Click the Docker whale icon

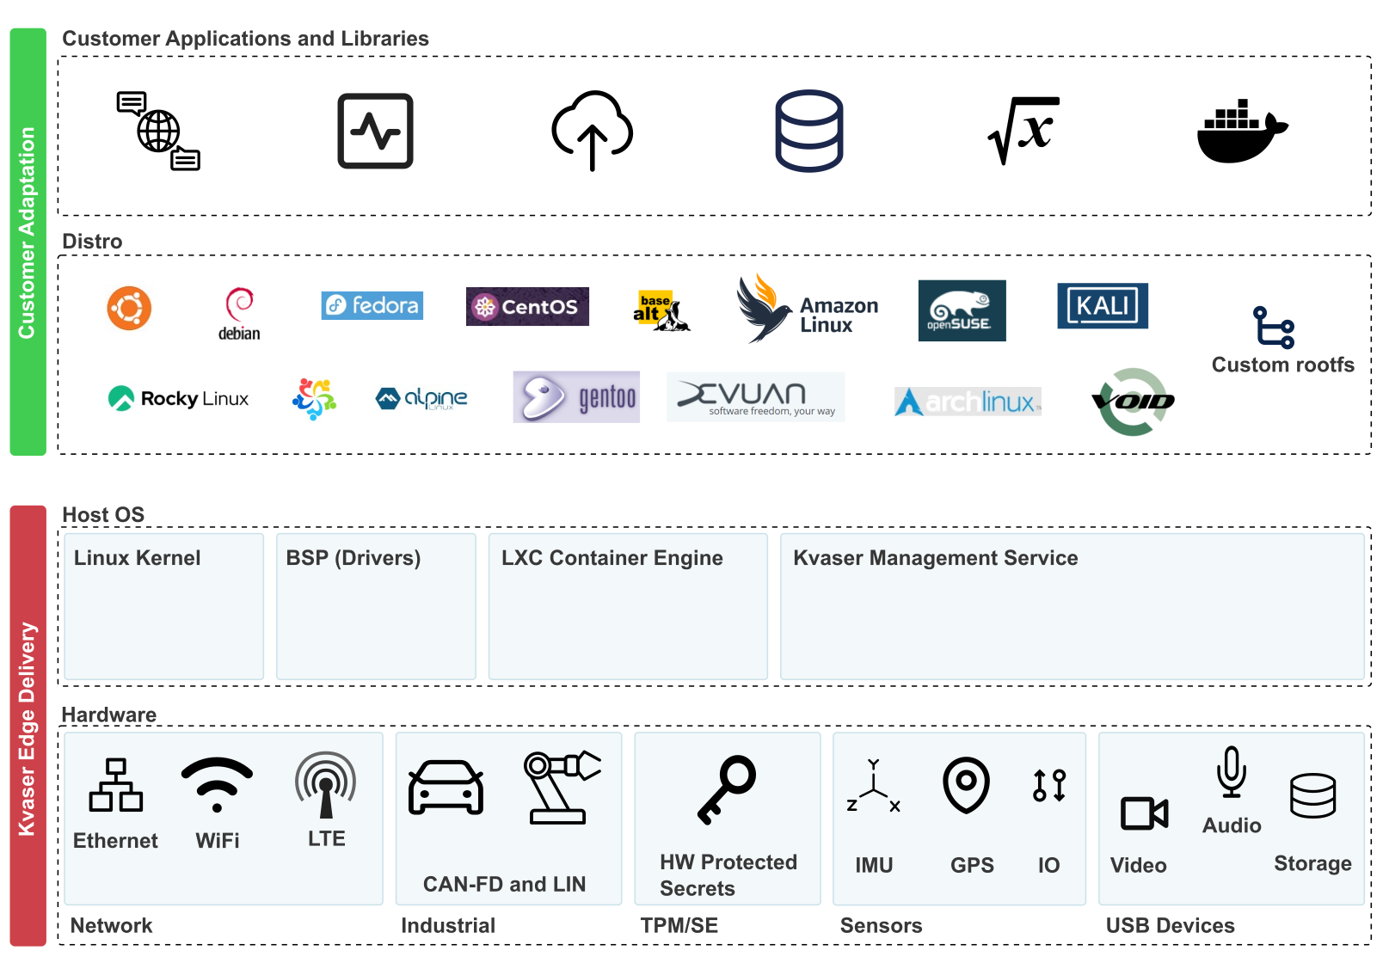pos(1241,132)
